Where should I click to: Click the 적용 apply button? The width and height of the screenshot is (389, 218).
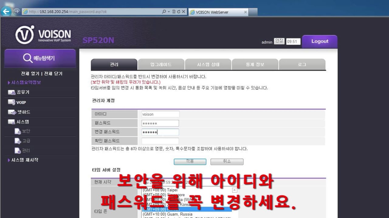(190, 162)
